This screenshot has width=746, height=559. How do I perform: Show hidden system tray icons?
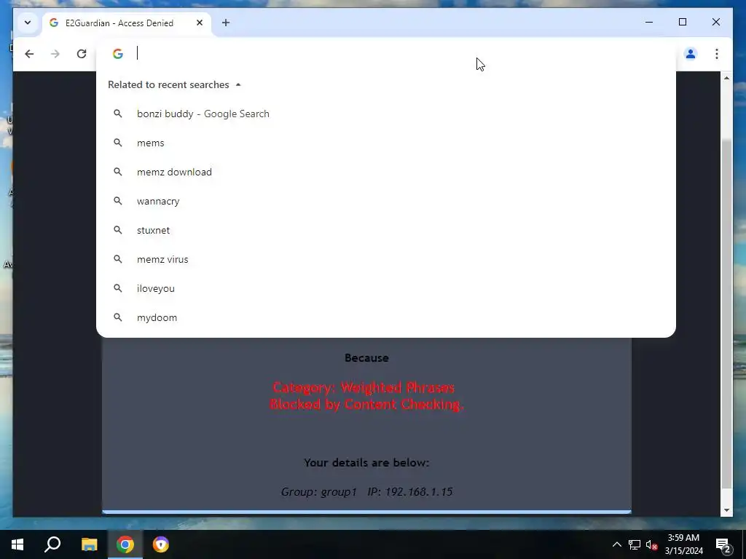[616, 544]
